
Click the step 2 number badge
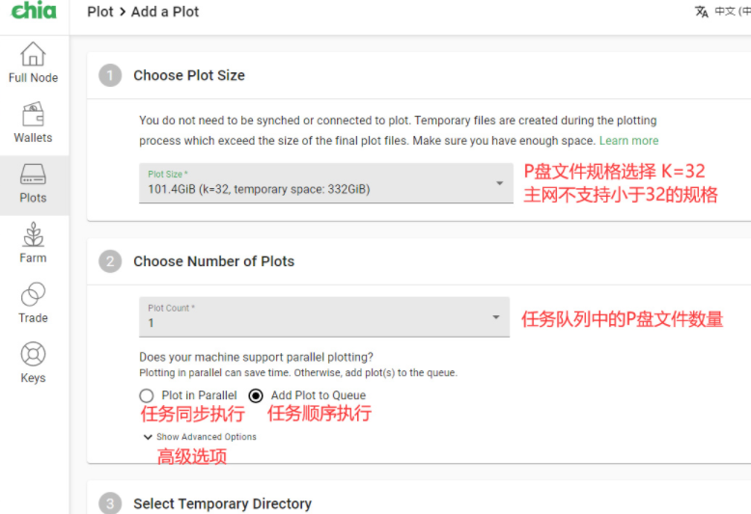click(x=110, y=261)
